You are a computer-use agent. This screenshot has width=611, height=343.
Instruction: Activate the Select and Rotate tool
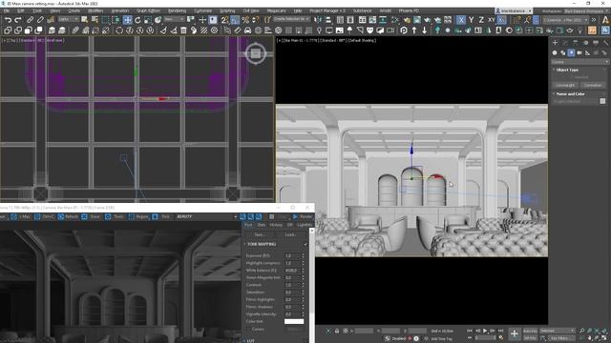pyautogui.click(x=137, y=19)
